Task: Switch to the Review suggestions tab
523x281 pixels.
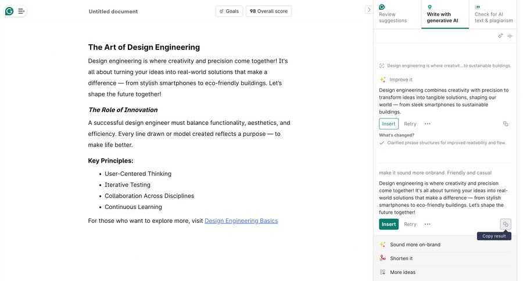Action: (x=397, y=14)
